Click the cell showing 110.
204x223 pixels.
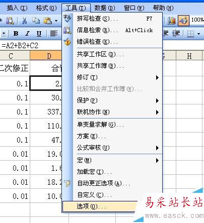click(x=46, y=126)
